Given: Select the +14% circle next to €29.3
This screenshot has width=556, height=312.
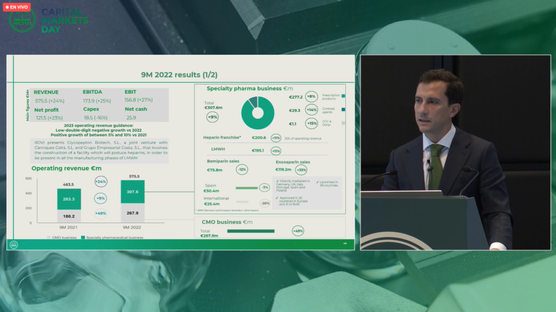Looking at the screenshot, I should click(x=311, y=110).
